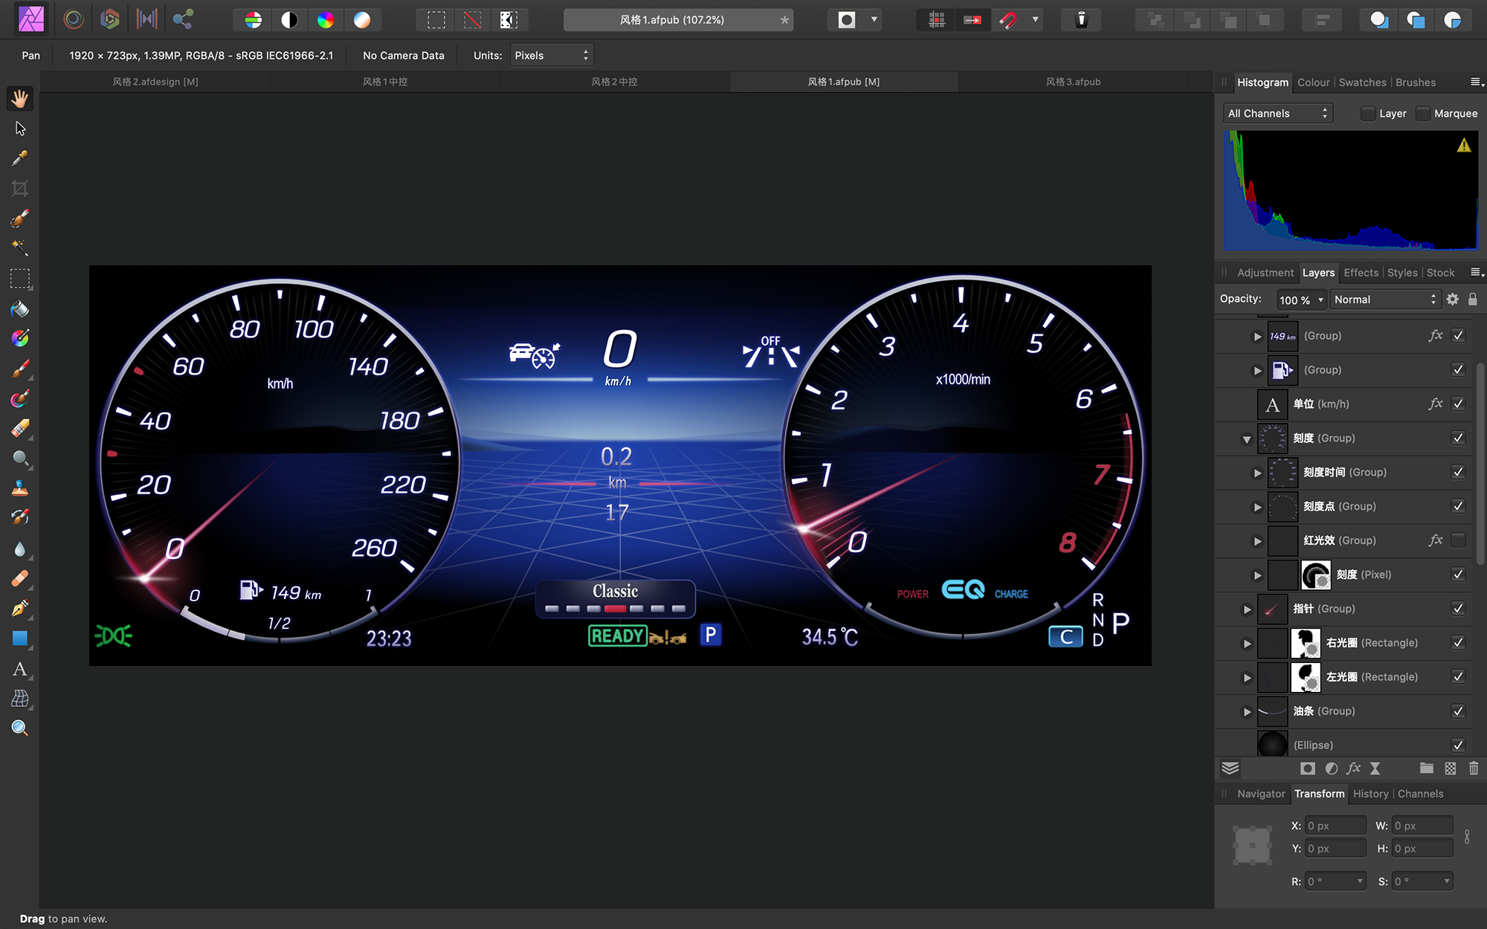The height and width of the screenshot is (929, 1487).
Task: Enable visibility of 红光效 group layer
Action: coord(1458,540)
